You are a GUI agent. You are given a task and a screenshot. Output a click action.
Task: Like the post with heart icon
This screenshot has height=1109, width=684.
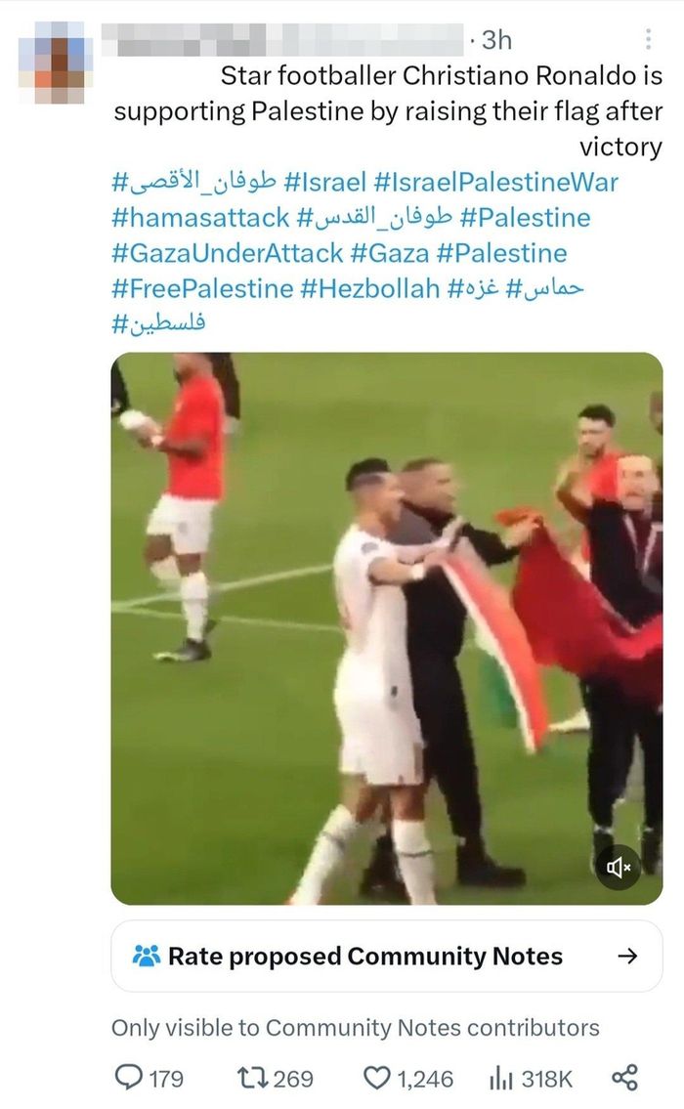click(x=376, y=1078)
